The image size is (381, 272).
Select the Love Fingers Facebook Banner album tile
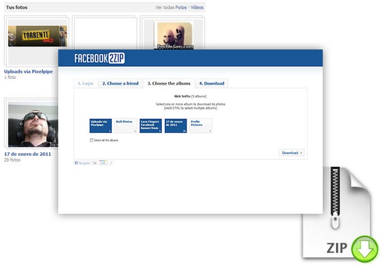(x=151, y=126)
